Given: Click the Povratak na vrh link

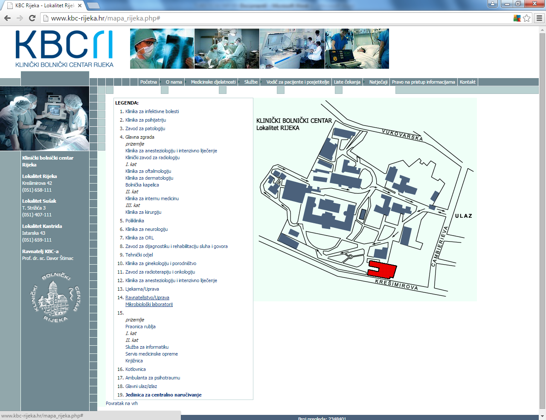Looking at the screenshot, I should pyautogui.click(x=122, y=403).
